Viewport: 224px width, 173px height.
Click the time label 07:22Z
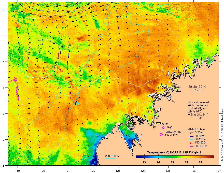tap(197, 90)
